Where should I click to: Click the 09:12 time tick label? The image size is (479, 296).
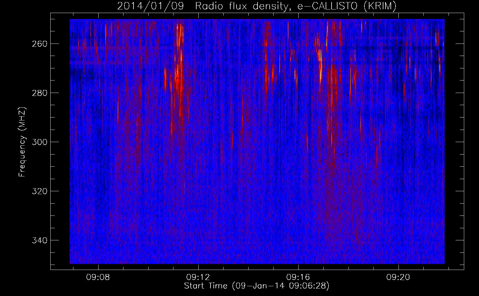pos(198,277)
